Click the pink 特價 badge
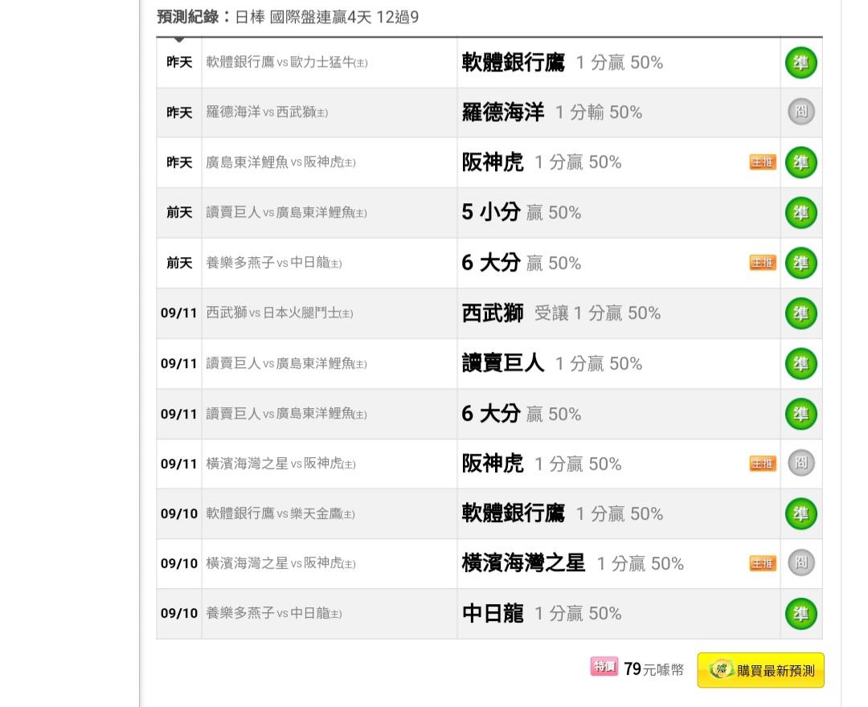Image resolution: width=868 pixels, height=707 pixels. 604,667
